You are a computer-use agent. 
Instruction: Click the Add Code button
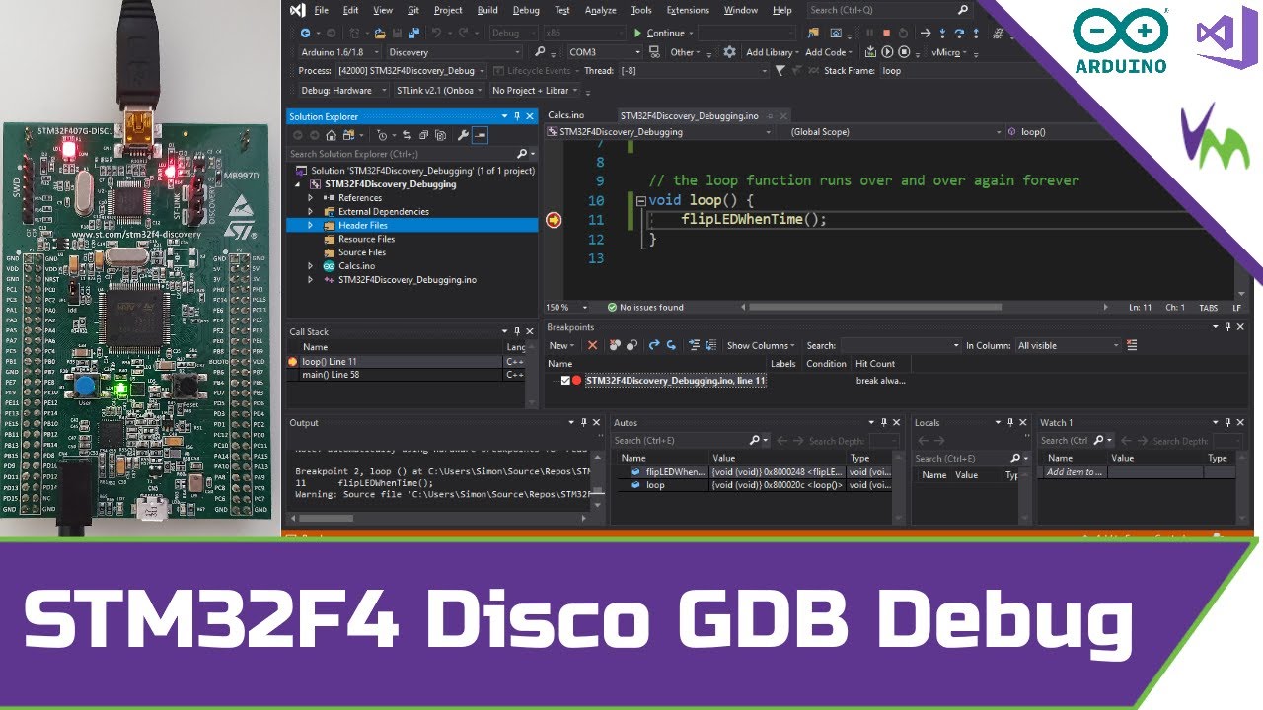click(x=829, y=52)
